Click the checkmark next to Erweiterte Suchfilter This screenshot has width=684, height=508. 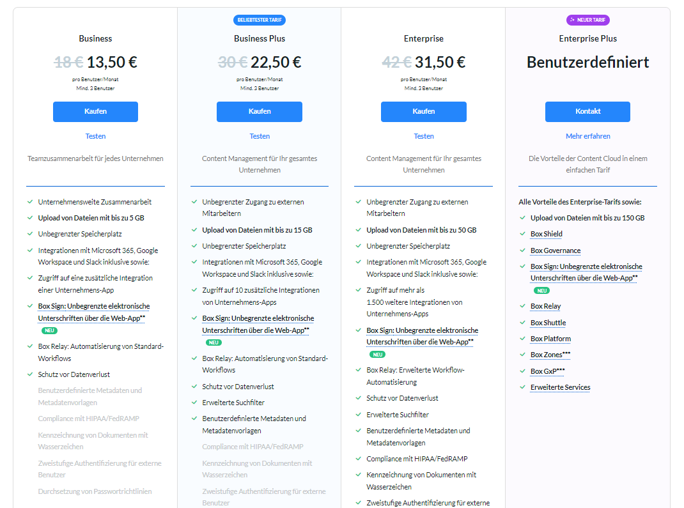[194, 403]
